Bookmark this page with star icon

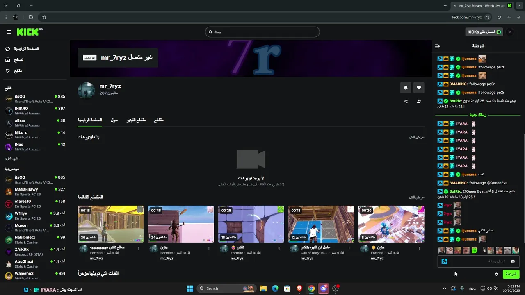point(44,17)
